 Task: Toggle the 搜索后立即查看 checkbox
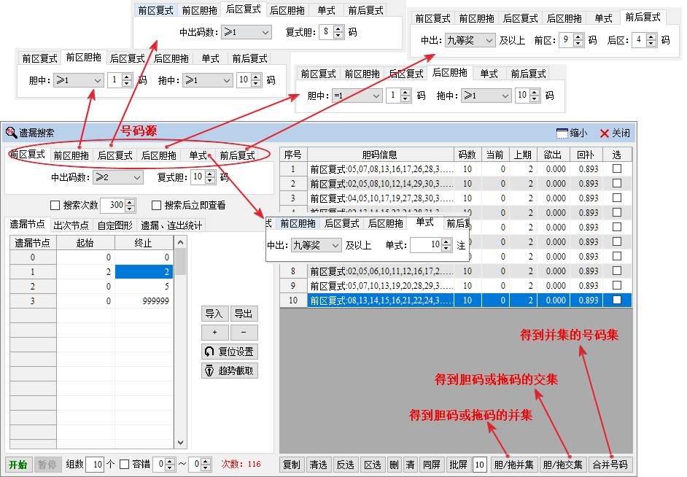(x=156, y=206)
